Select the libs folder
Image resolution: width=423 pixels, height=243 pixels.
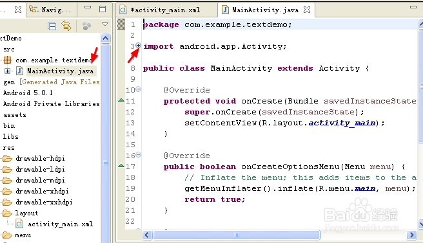(x=10, y=136)
